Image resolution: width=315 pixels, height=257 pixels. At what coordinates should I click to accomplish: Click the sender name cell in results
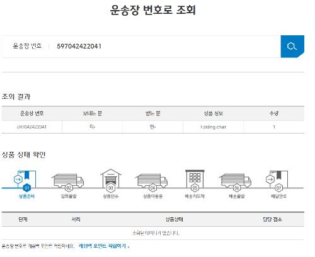pos(92,127)
